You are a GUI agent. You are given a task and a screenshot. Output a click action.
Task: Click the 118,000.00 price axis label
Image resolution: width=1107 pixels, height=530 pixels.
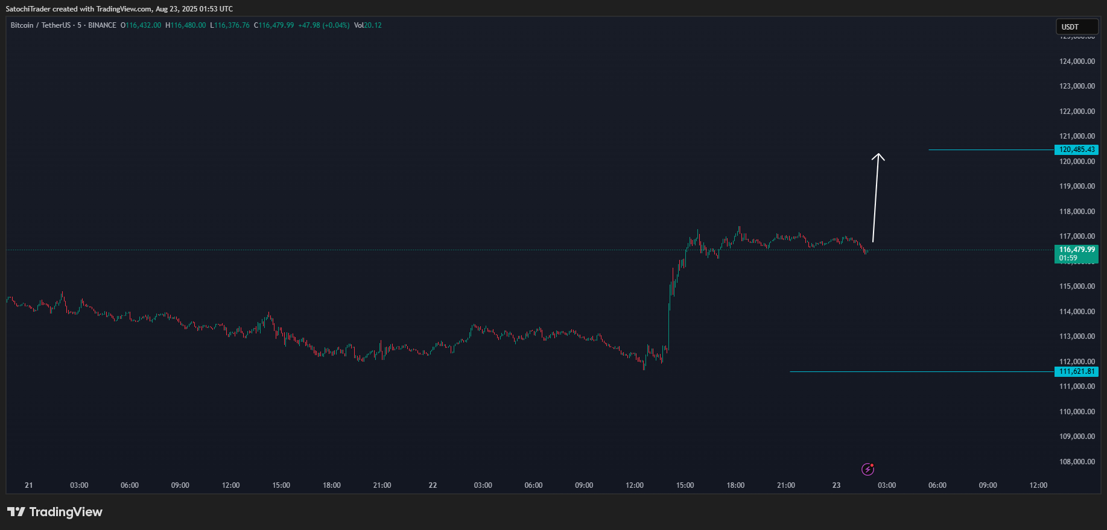(1077, 212)
